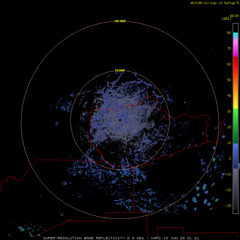
Task: Click the radar site center black dot
Action: coord(120,120)
